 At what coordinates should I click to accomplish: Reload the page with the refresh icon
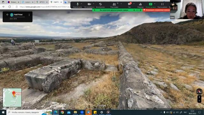click(10, 7)
